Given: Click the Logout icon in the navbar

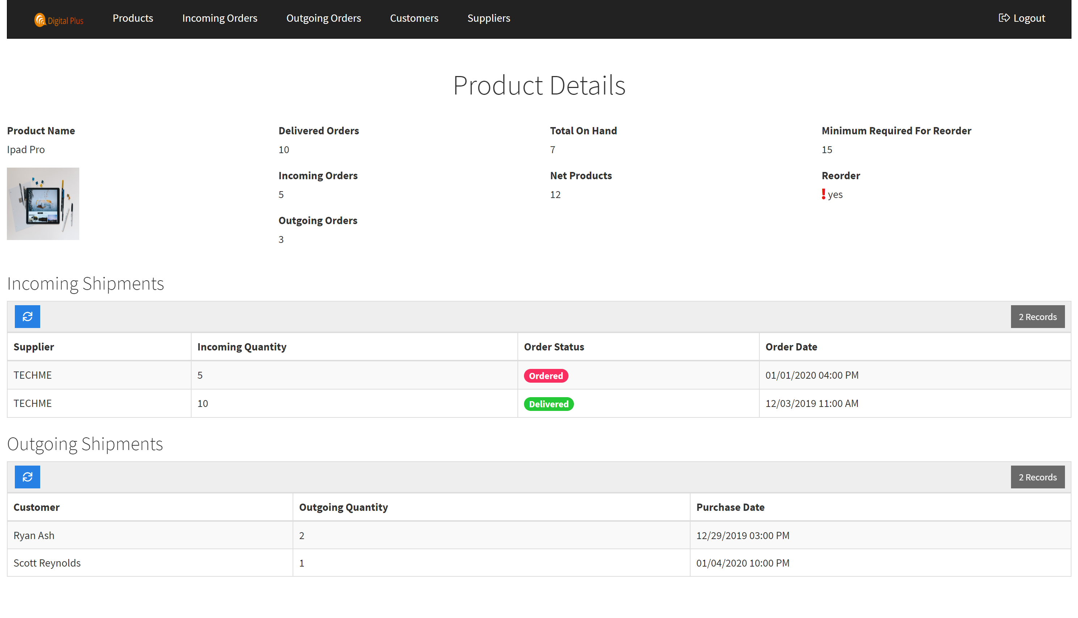Looking at the screenshot, I should 1004,18.
